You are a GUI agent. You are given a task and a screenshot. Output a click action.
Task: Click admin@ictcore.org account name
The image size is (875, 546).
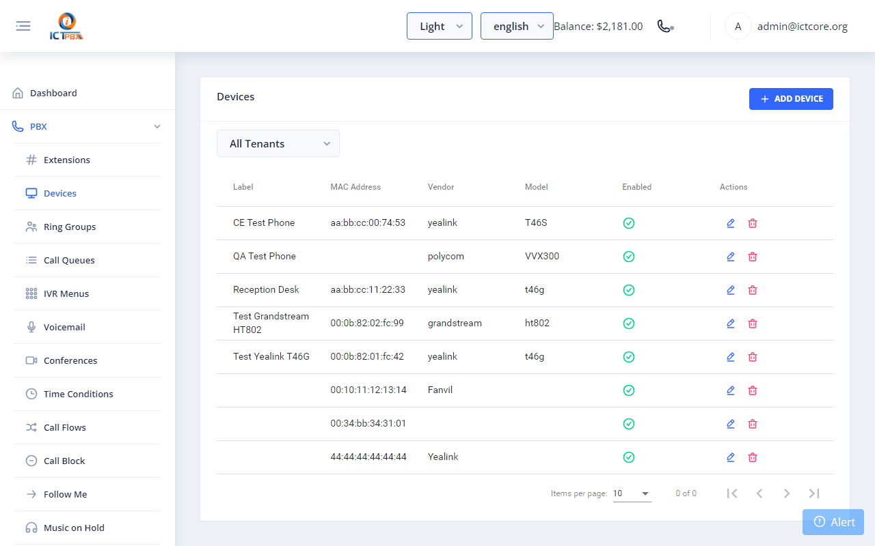[803, 27]
